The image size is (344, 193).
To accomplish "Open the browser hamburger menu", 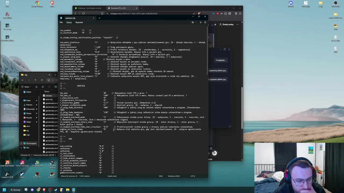I will coord(240,13).
